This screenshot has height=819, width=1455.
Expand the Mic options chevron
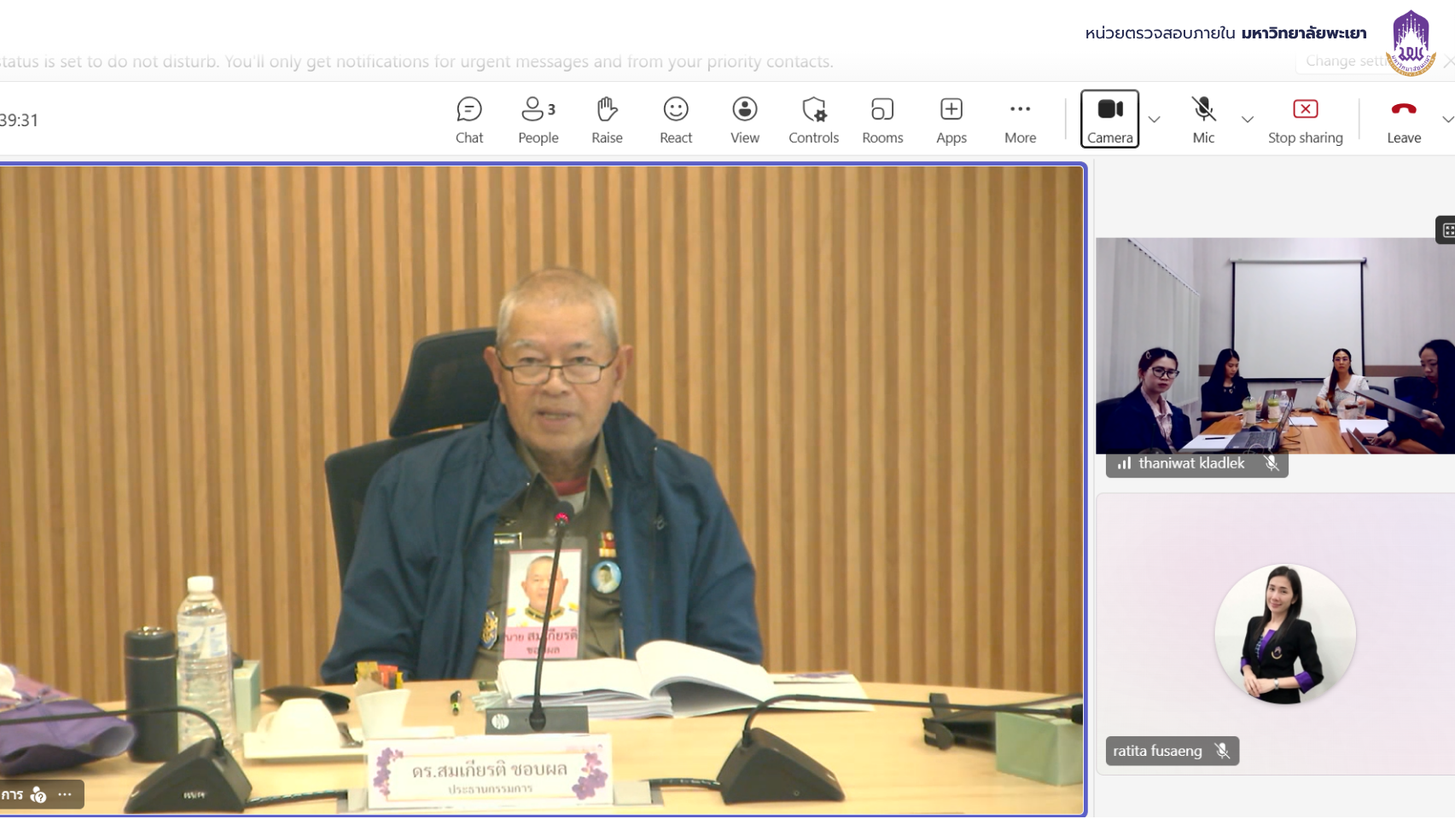coord(1248,119)
